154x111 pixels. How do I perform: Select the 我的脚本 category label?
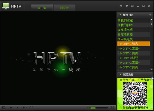(x=127, y=25)
